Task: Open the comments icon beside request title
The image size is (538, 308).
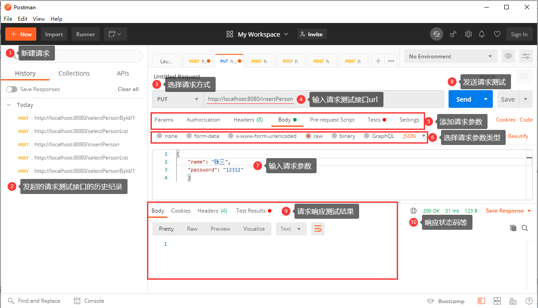Action: pos(524,76)
